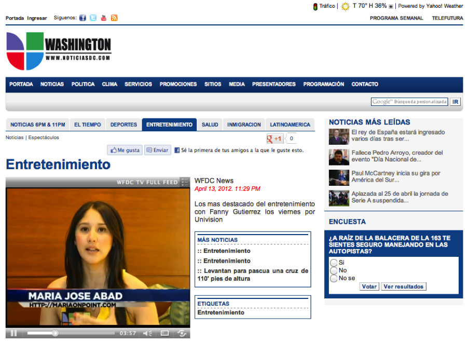Open the video share options icon

(x=182, y=333)
